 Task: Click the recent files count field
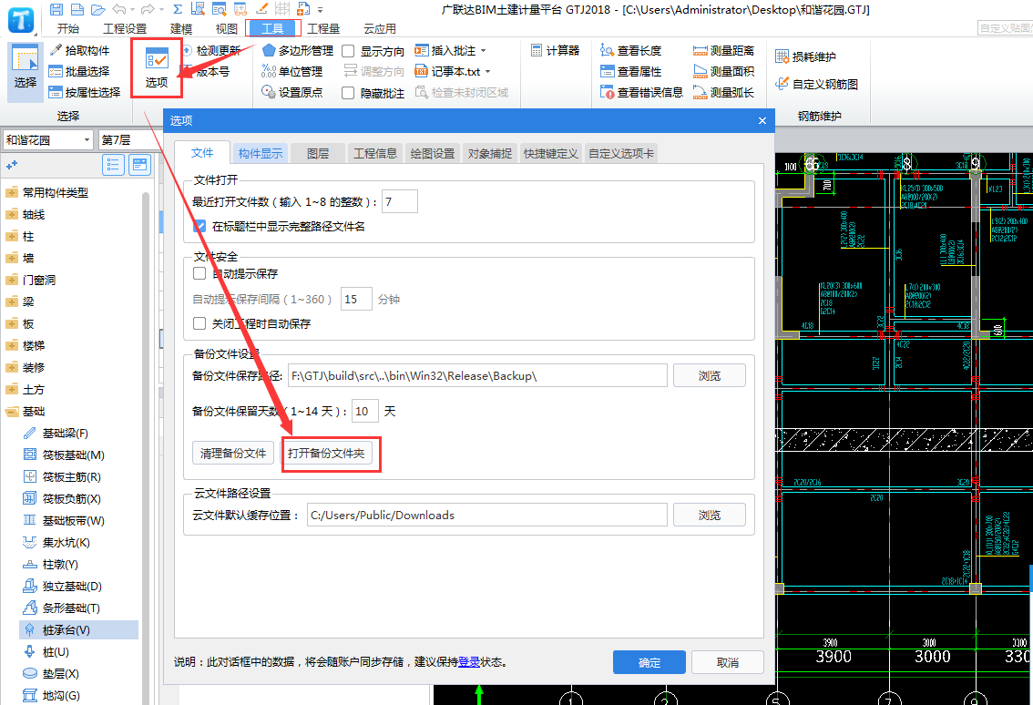tap(399, 201)
